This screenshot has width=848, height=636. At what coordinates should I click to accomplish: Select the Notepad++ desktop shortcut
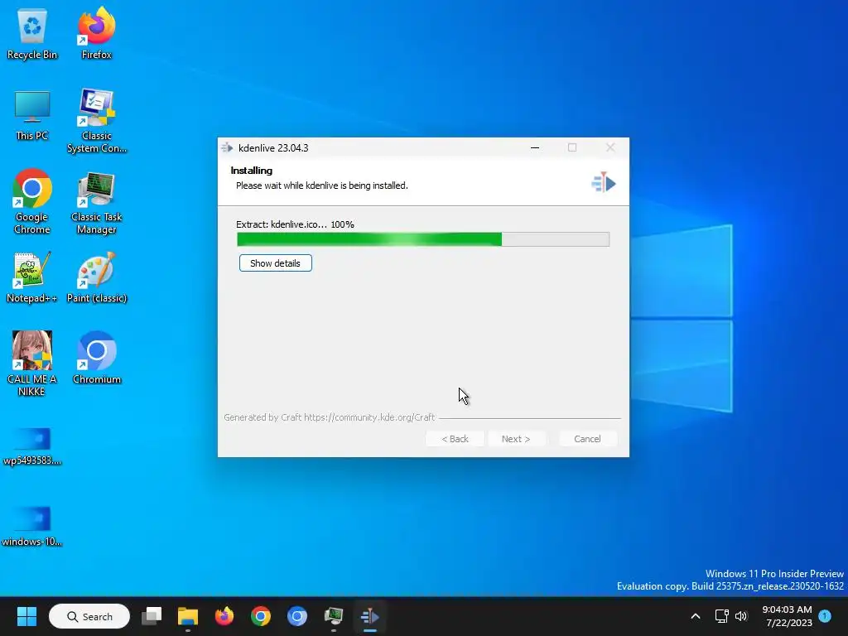32,277
